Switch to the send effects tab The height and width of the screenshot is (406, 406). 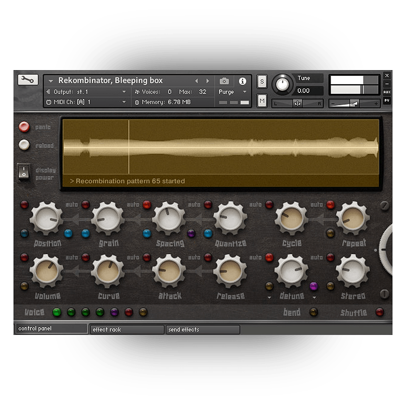[x=203, y=330]
